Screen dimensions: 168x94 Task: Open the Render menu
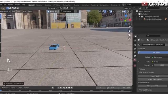point(10,5)
